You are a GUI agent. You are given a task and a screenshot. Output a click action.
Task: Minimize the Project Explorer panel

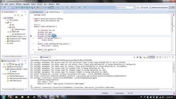point(22,12)
